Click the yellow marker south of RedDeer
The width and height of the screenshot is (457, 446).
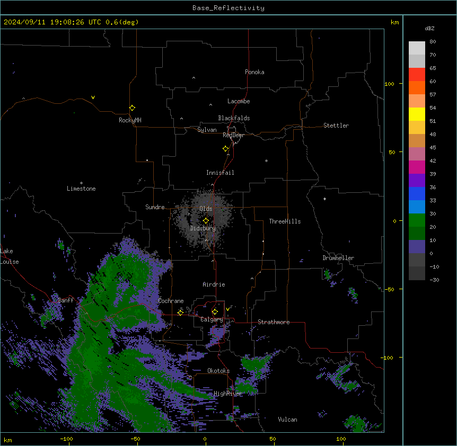coord(226,149)
